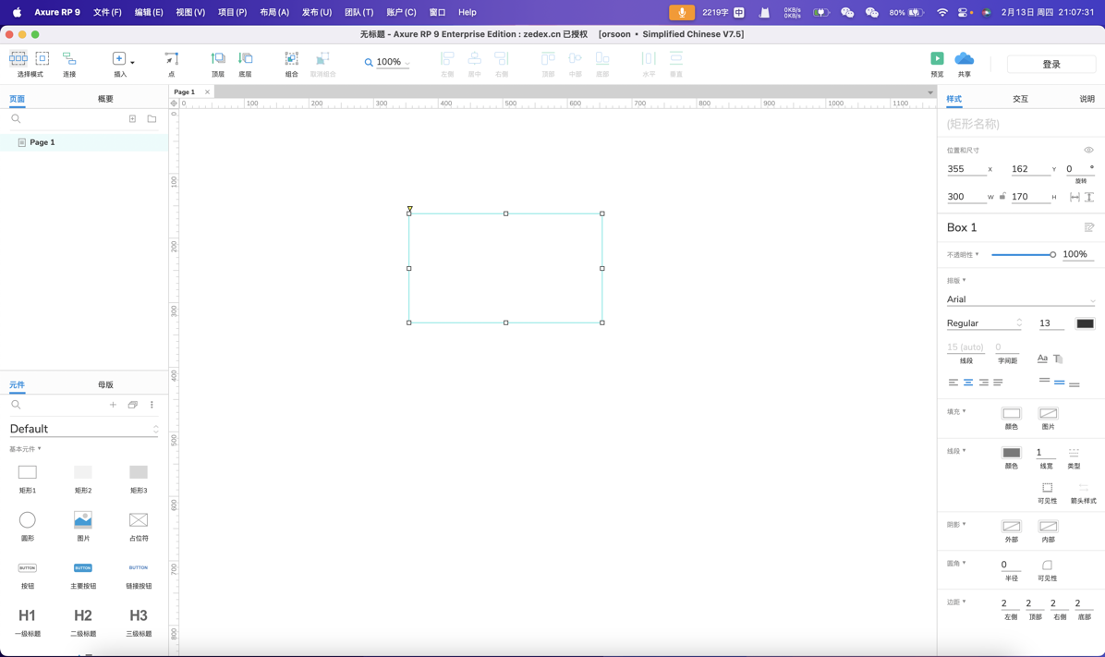1105x657 pixels.
Task: Click the 登录 login button
Action: (1050, 65)
